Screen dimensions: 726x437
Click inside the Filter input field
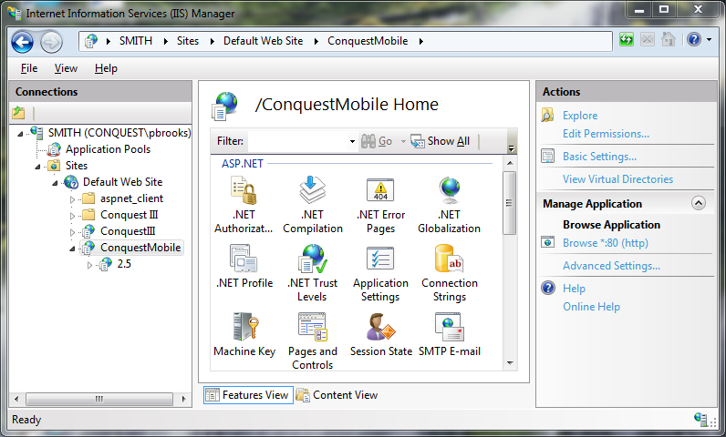point(298,141)
